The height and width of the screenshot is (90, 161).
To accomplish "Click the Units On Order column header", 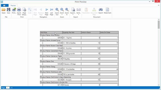I will [109, 32].
